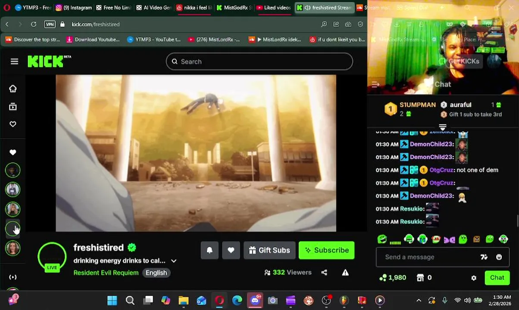Open Microsoft Edge from the taskbar
The width and height of the screenshot is (519, 310).
coord(237,301)
